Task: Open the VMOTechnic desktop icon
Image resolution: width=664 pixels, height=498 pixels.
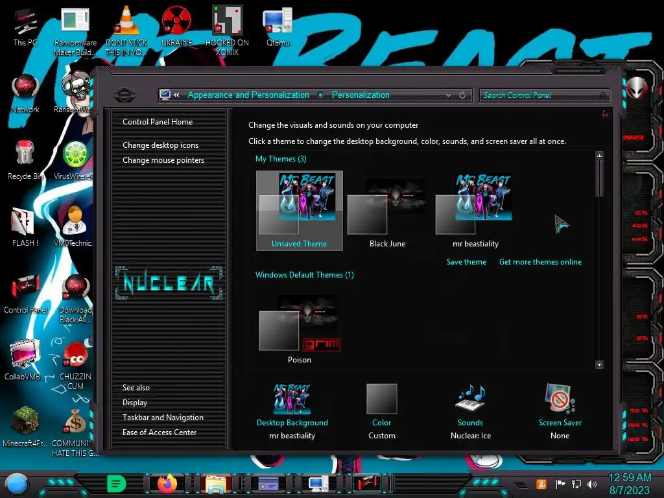Action: [75, 224]
